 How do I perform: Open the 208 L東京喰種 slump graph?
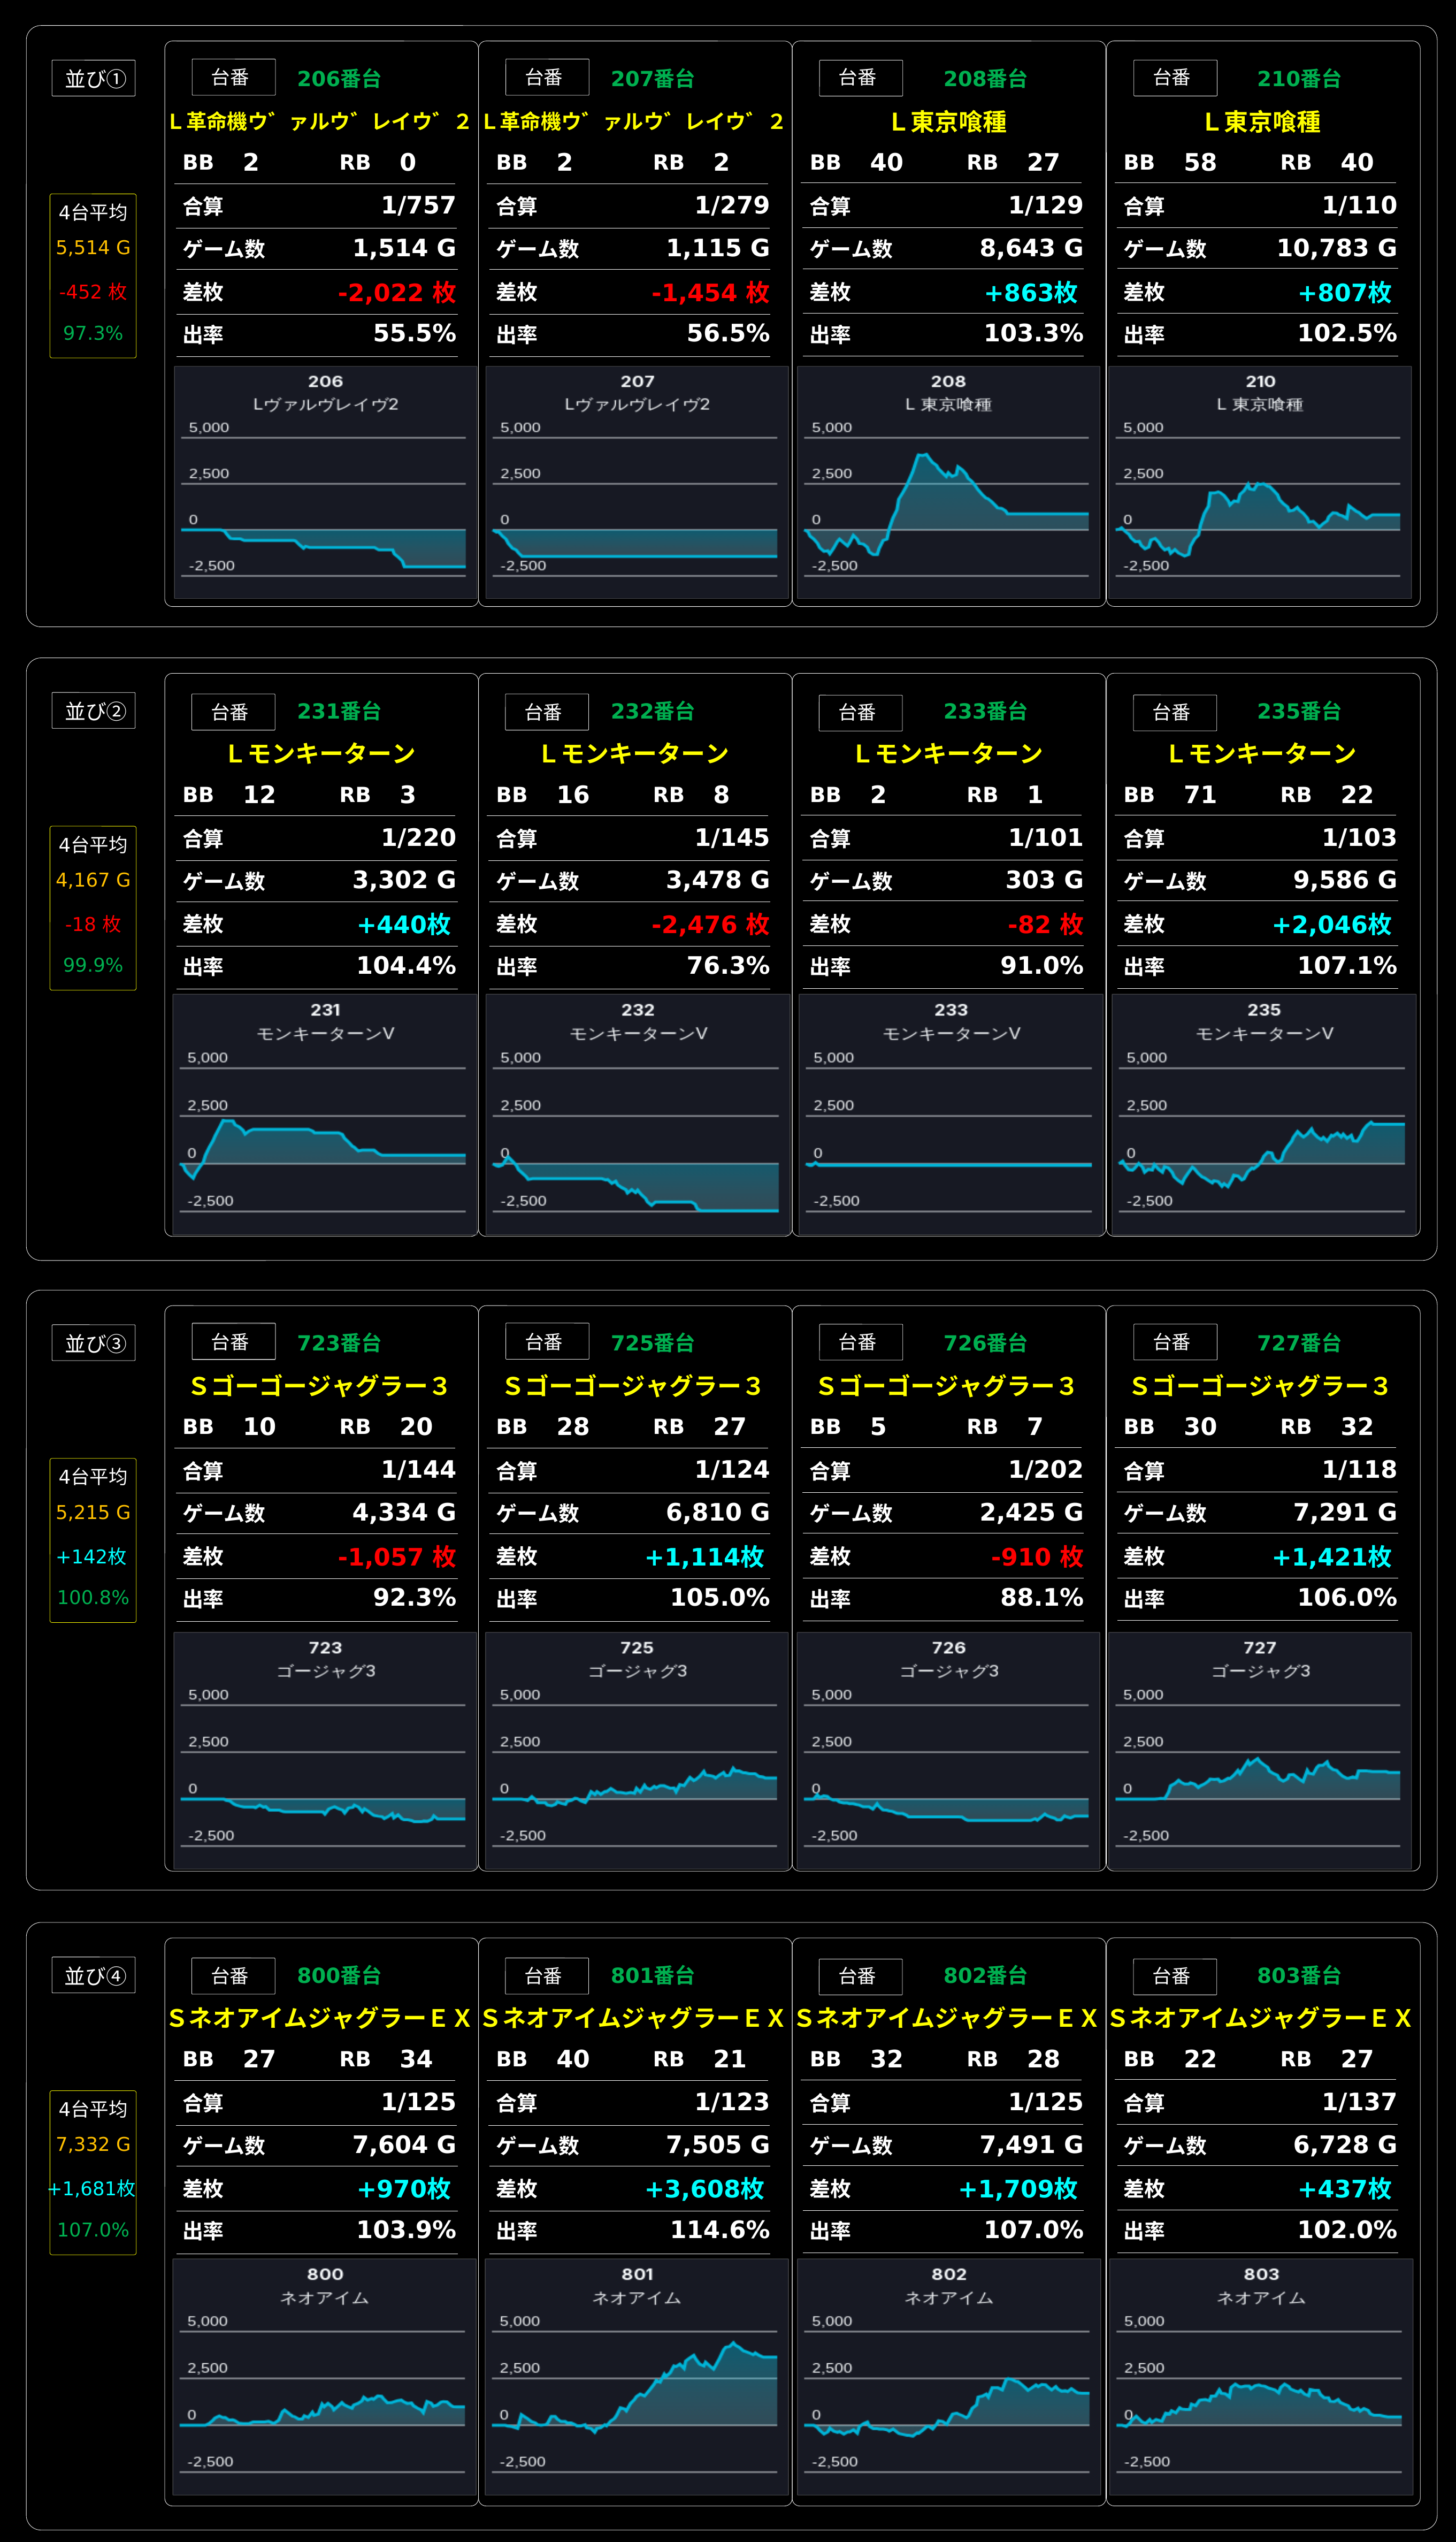point(948,482)
